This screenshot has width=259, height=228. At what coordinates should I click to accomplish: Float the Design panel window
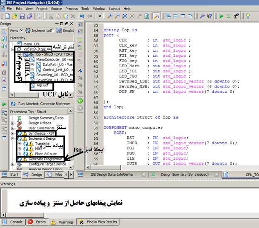(x=66, y=24)
